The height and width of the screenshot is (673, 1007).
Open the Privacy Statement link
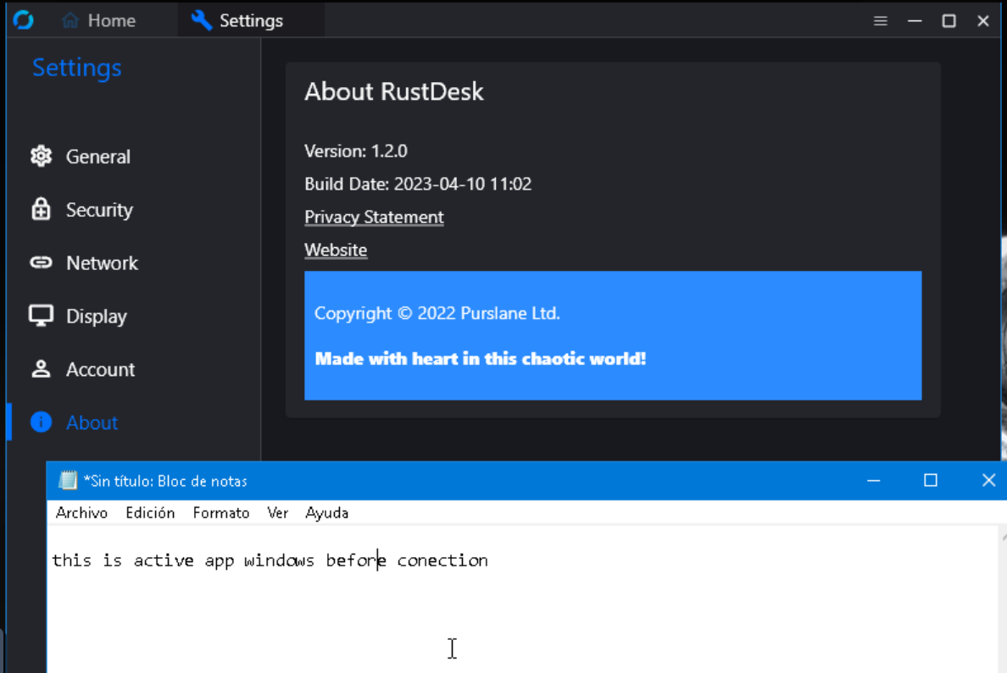[x=374, y=217]
